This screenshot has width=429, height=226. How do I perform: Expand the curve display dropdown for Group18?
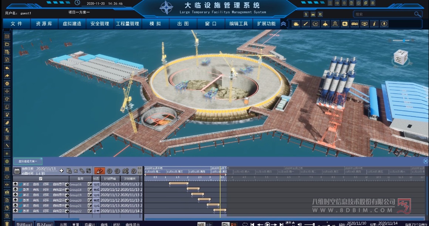coord(67,190)
